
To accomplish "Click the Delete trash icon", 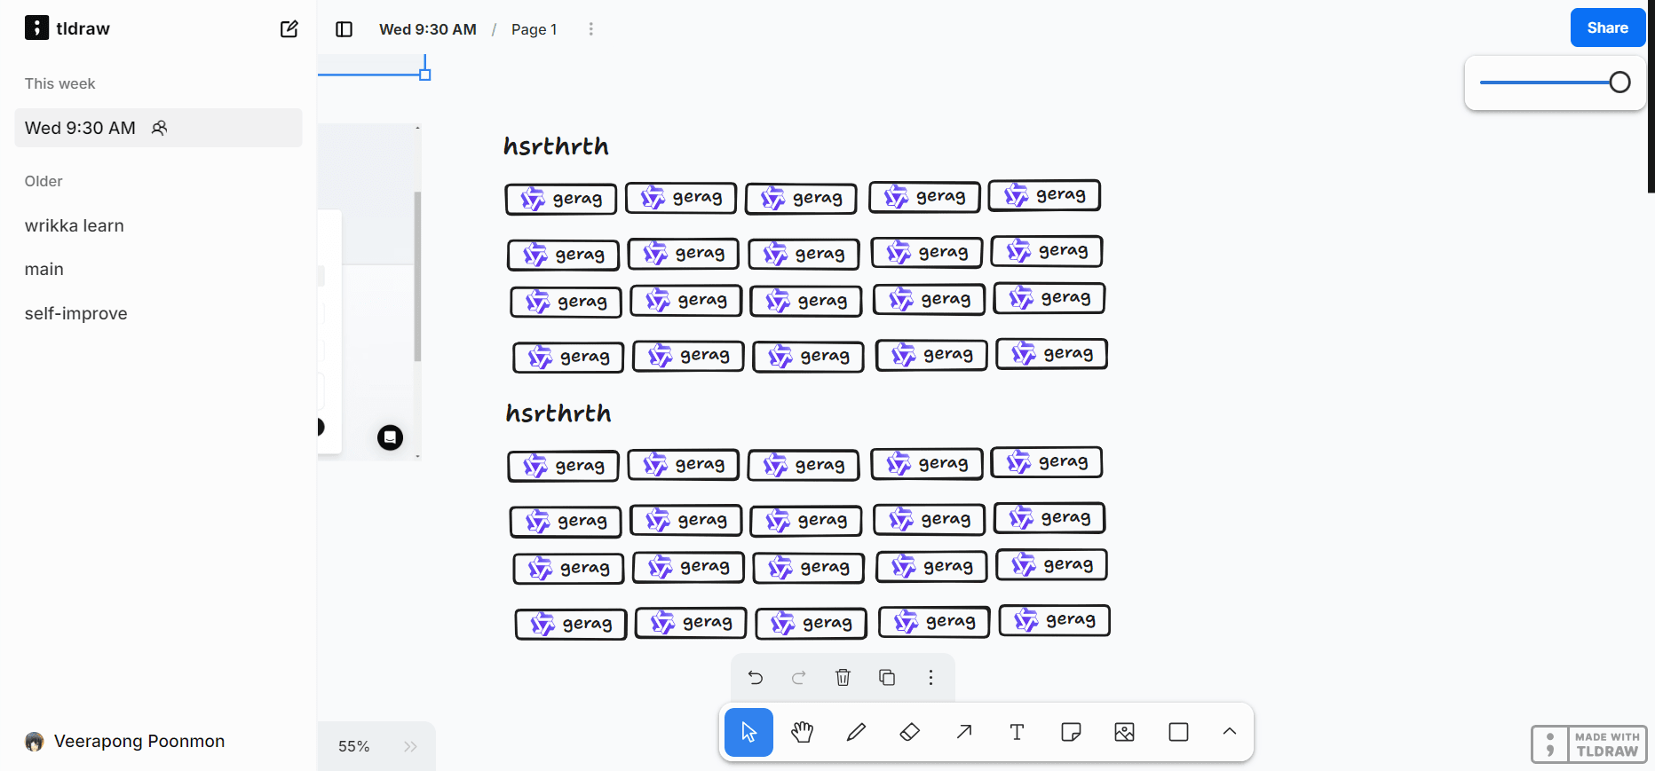I will [843, 678].
